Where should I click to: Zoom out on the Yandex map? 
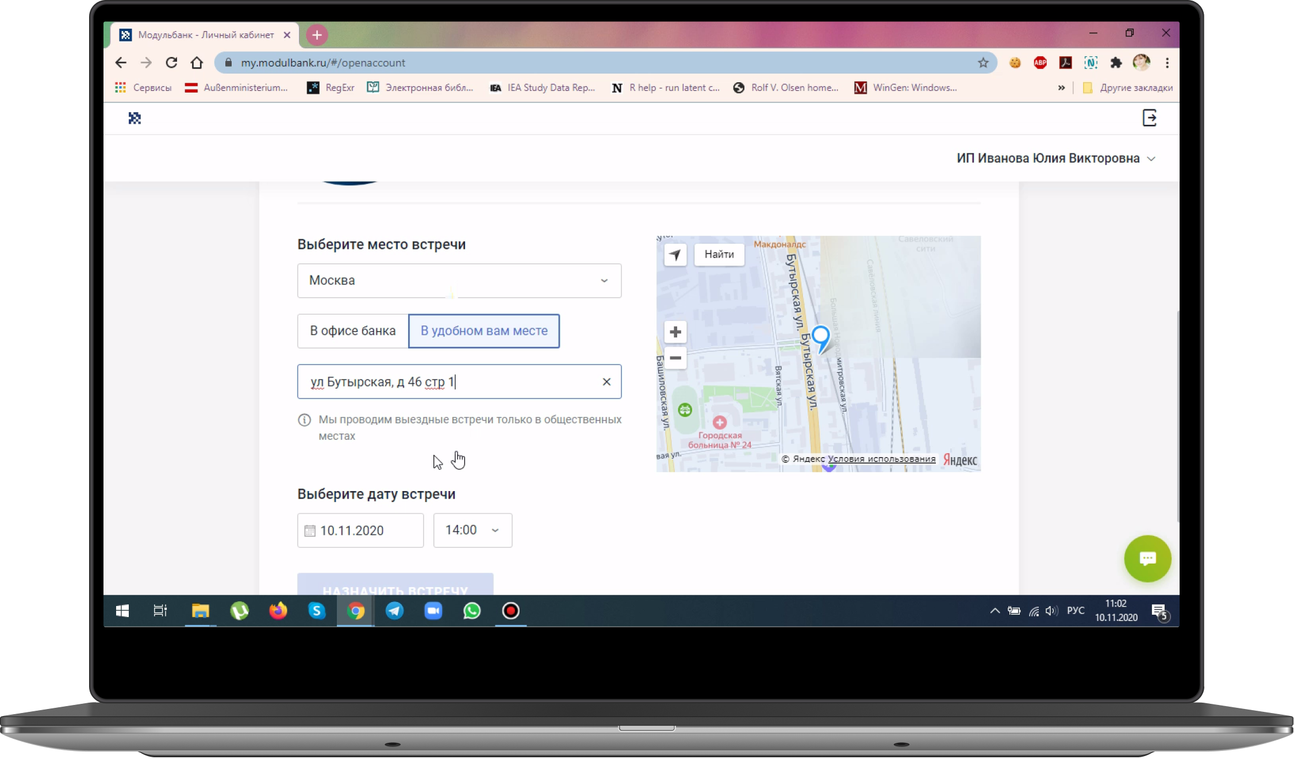(675, 358)
